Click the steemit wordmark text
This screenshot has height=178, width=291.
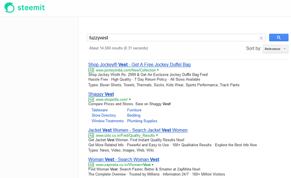[x=31, y=8]
